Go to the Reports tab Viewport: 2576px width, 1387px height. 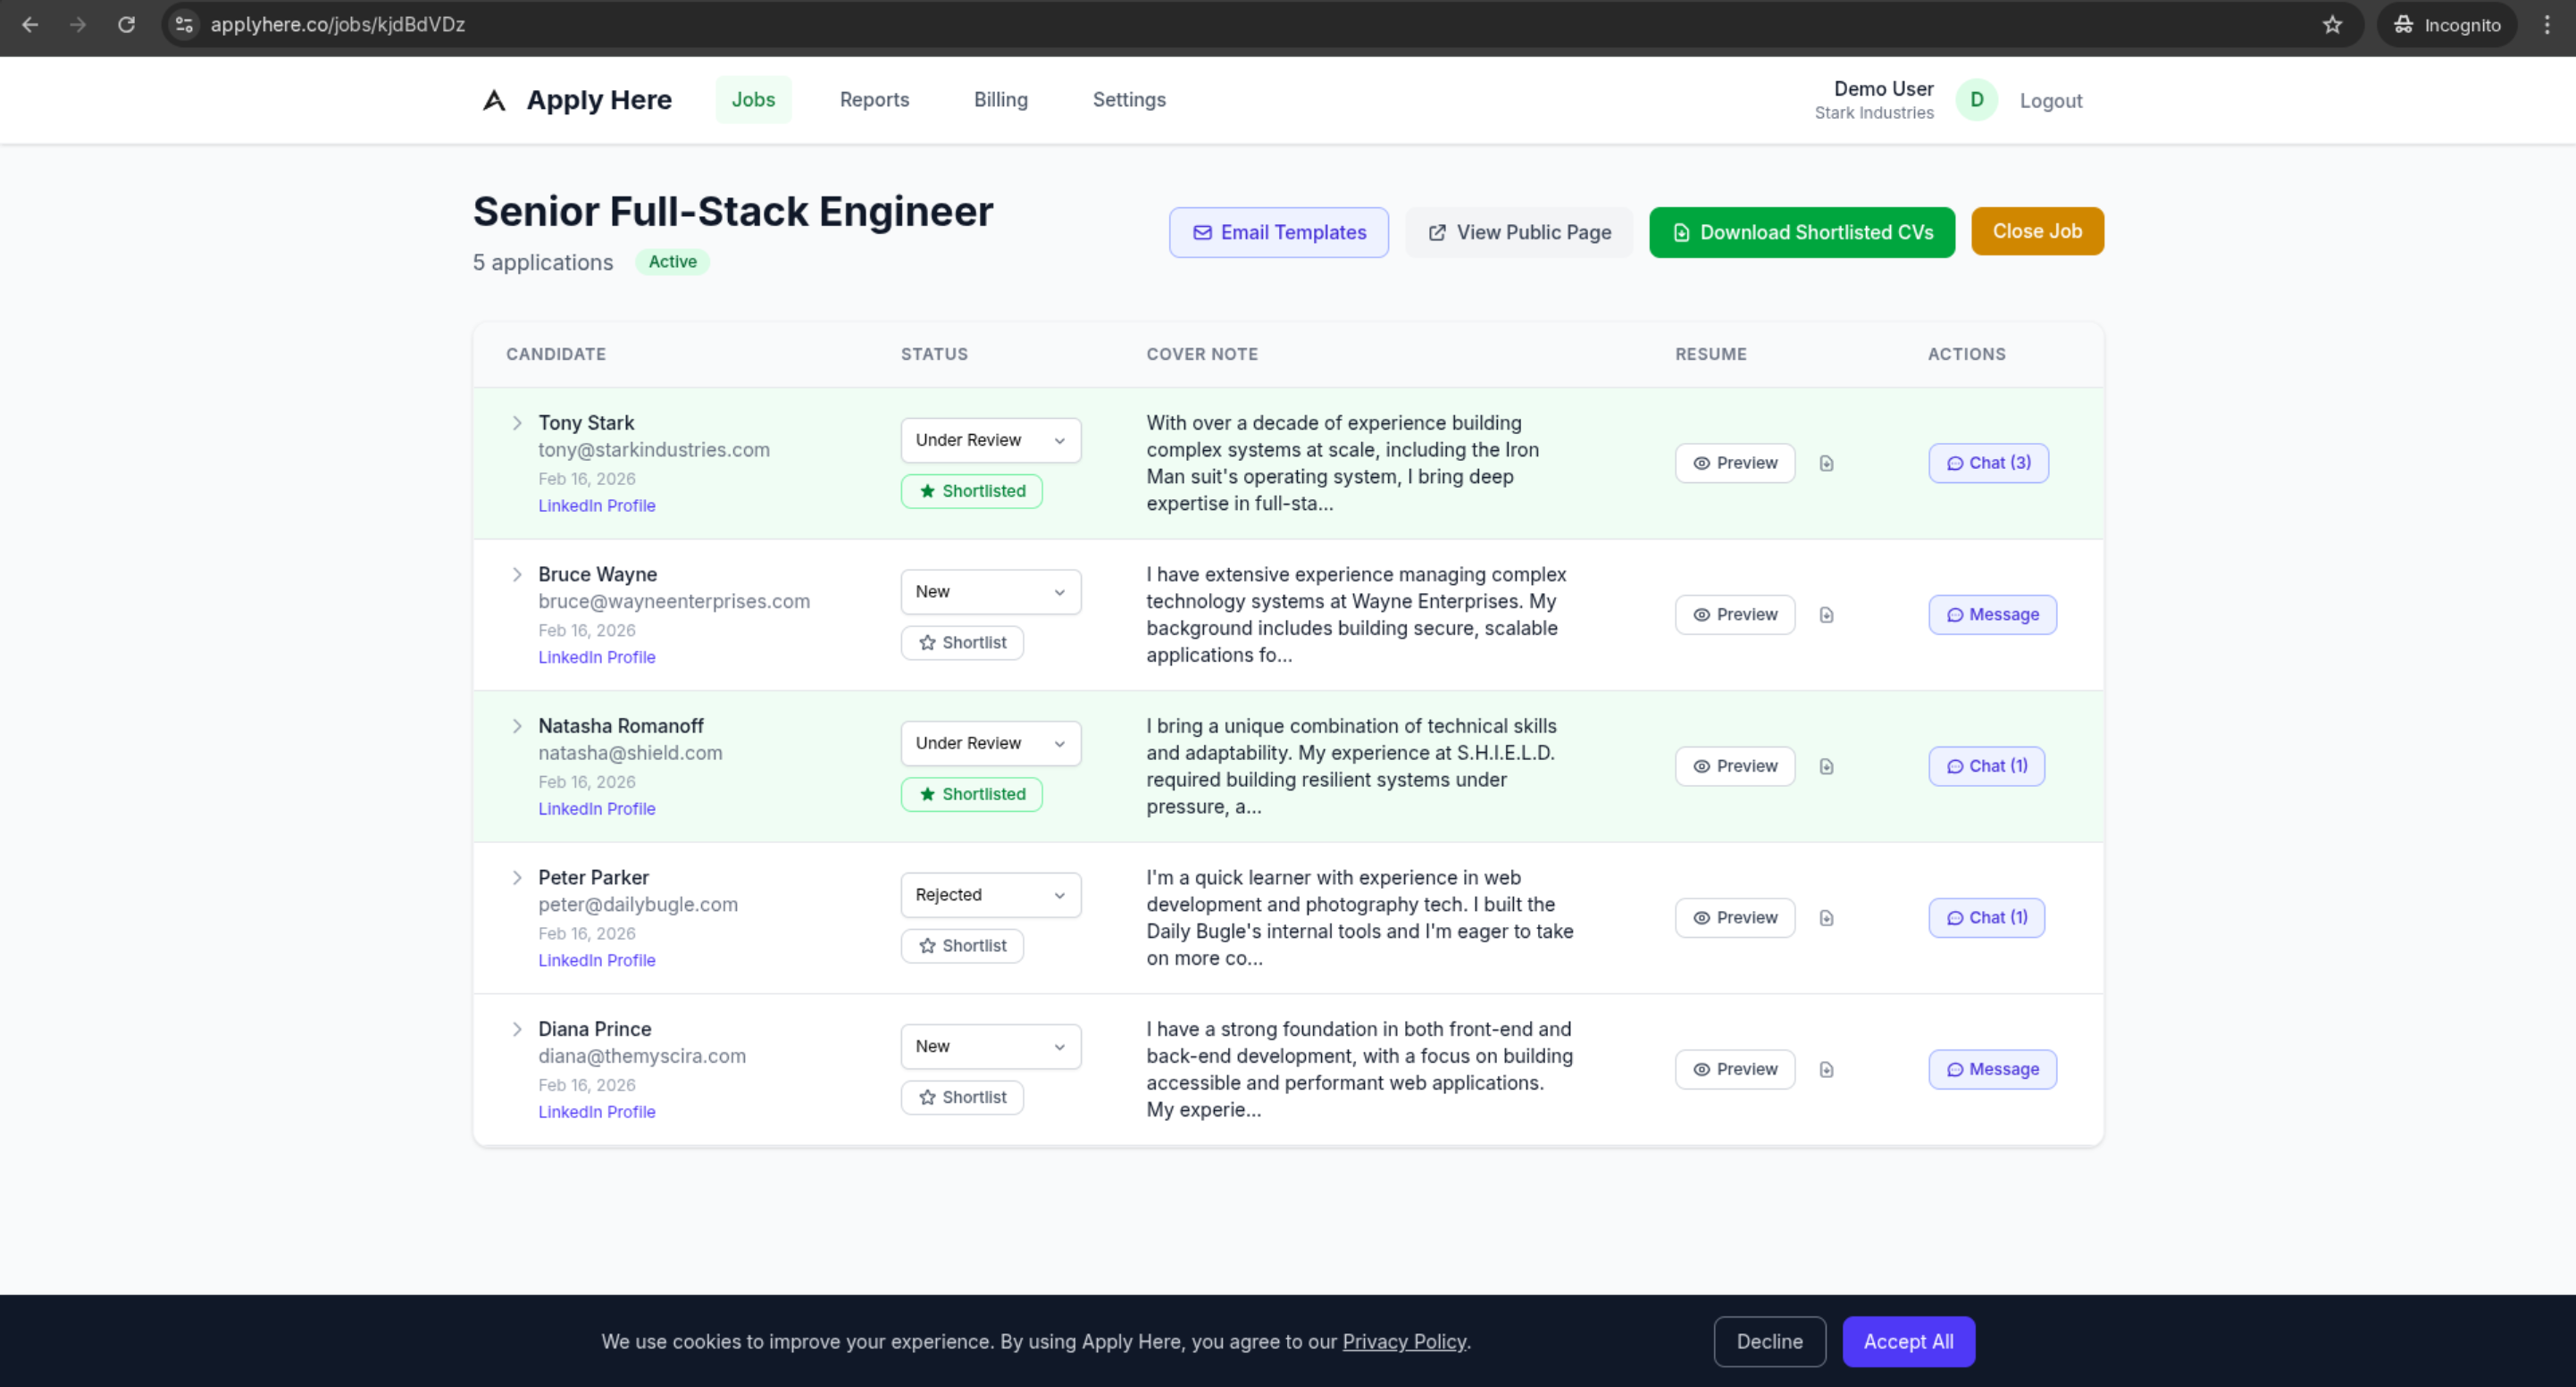tap(874, 100)
